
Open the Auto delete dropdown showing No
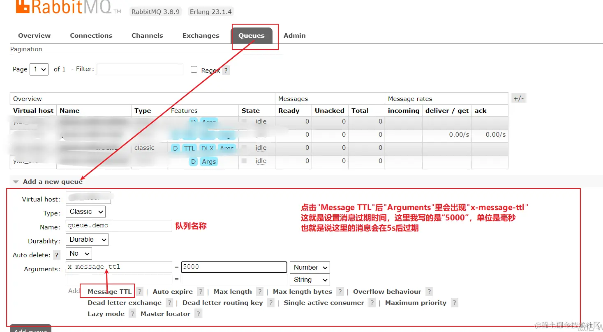(79, 254)
